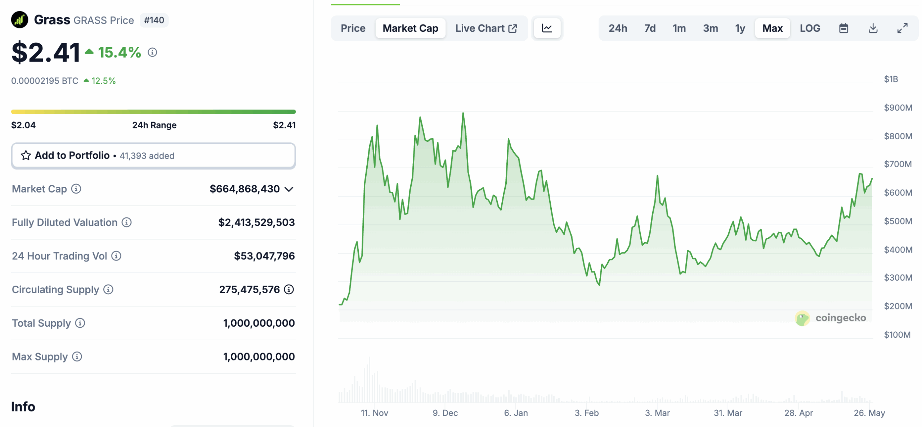Switch to the Price chart tab
This screenshot has height=427, width=922.
[x=353, y=28]
